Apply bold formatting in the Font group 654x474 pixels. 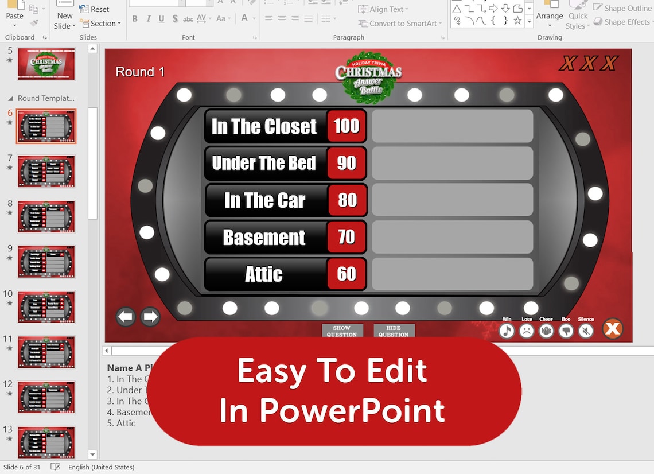pyautogui.click(x=135, y=18)
